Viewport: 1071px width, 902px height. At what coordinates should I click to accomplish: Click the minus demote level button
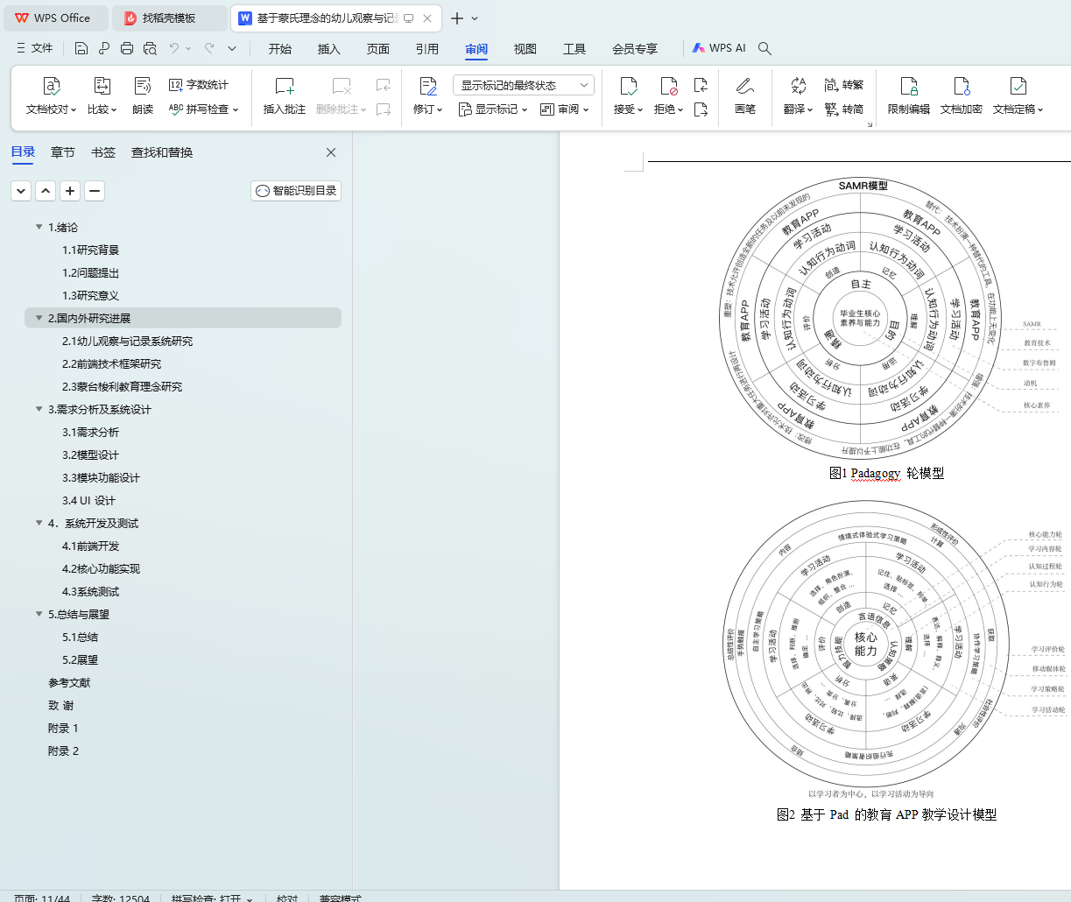tap(95, 191)
